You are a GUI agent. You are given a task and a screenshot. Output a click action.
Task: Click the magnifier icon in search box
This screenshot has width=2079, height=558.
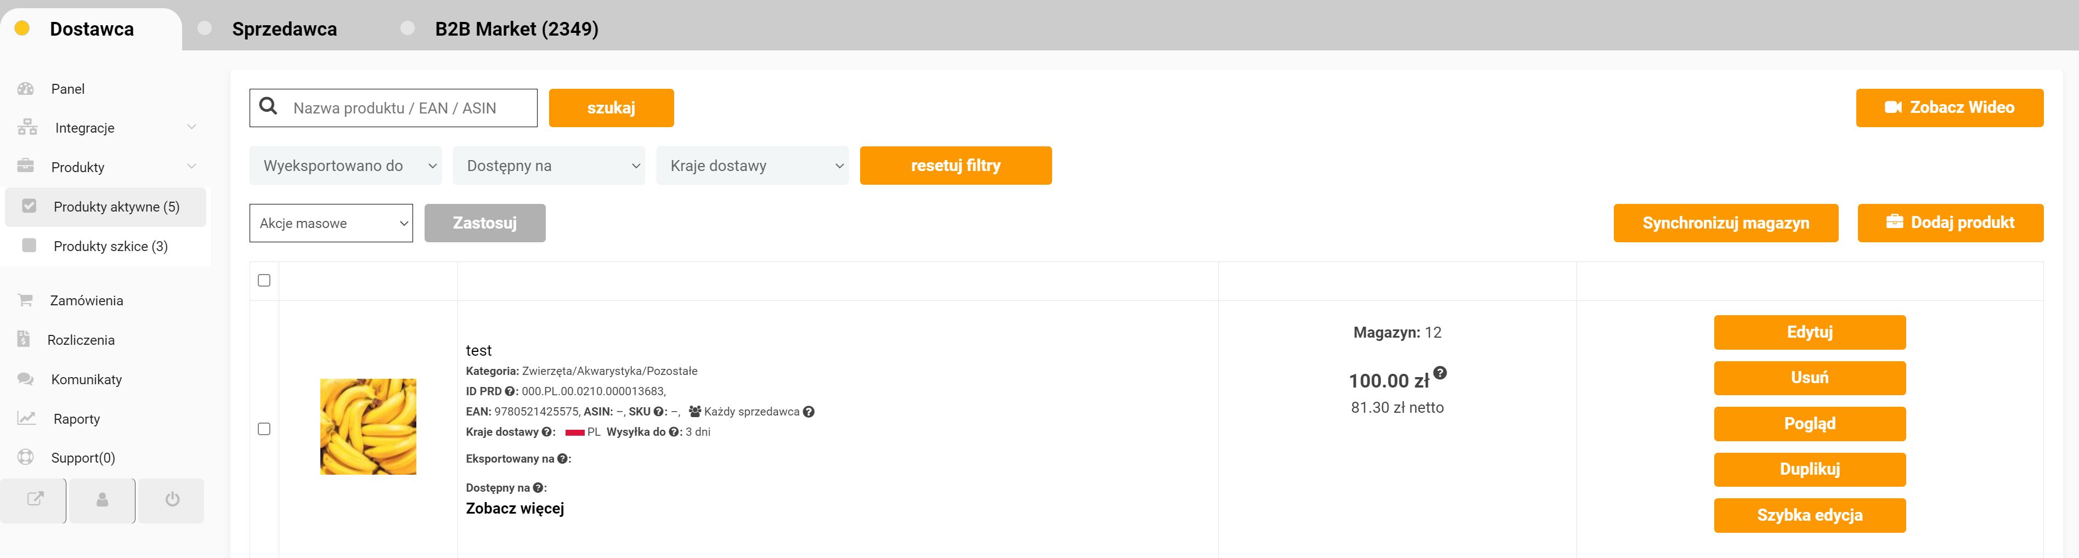click(269, 107)
